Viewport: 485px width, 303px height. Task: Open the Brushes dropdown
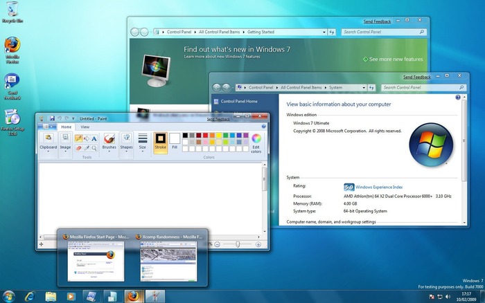pos(109,145)
